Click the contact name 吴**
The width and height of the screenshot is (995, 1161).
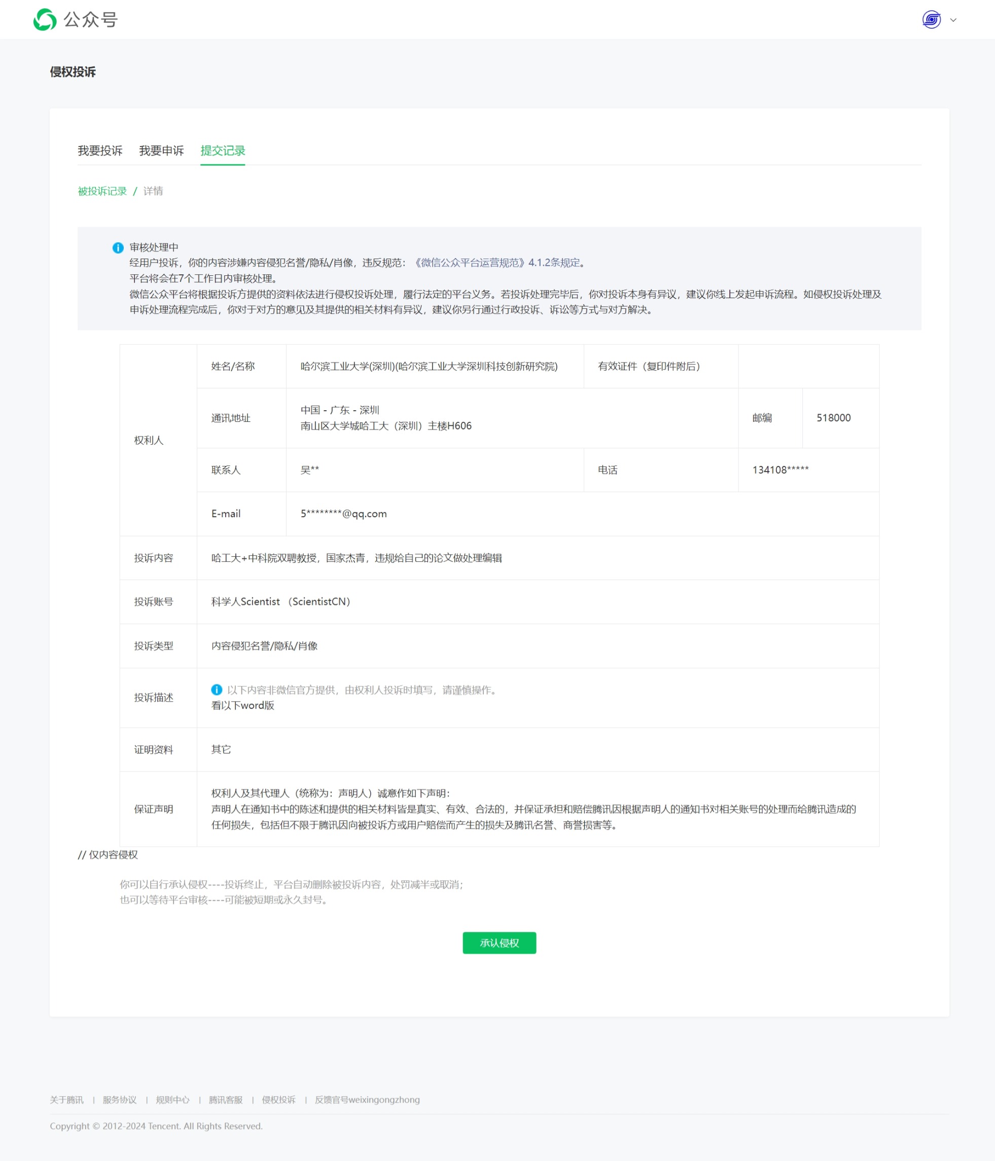(309, 470)
